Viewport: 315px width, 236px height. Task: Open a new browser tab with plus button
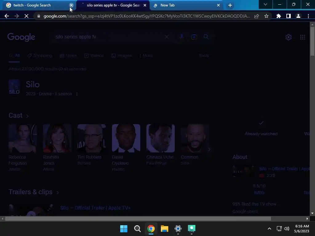[230, 5]
